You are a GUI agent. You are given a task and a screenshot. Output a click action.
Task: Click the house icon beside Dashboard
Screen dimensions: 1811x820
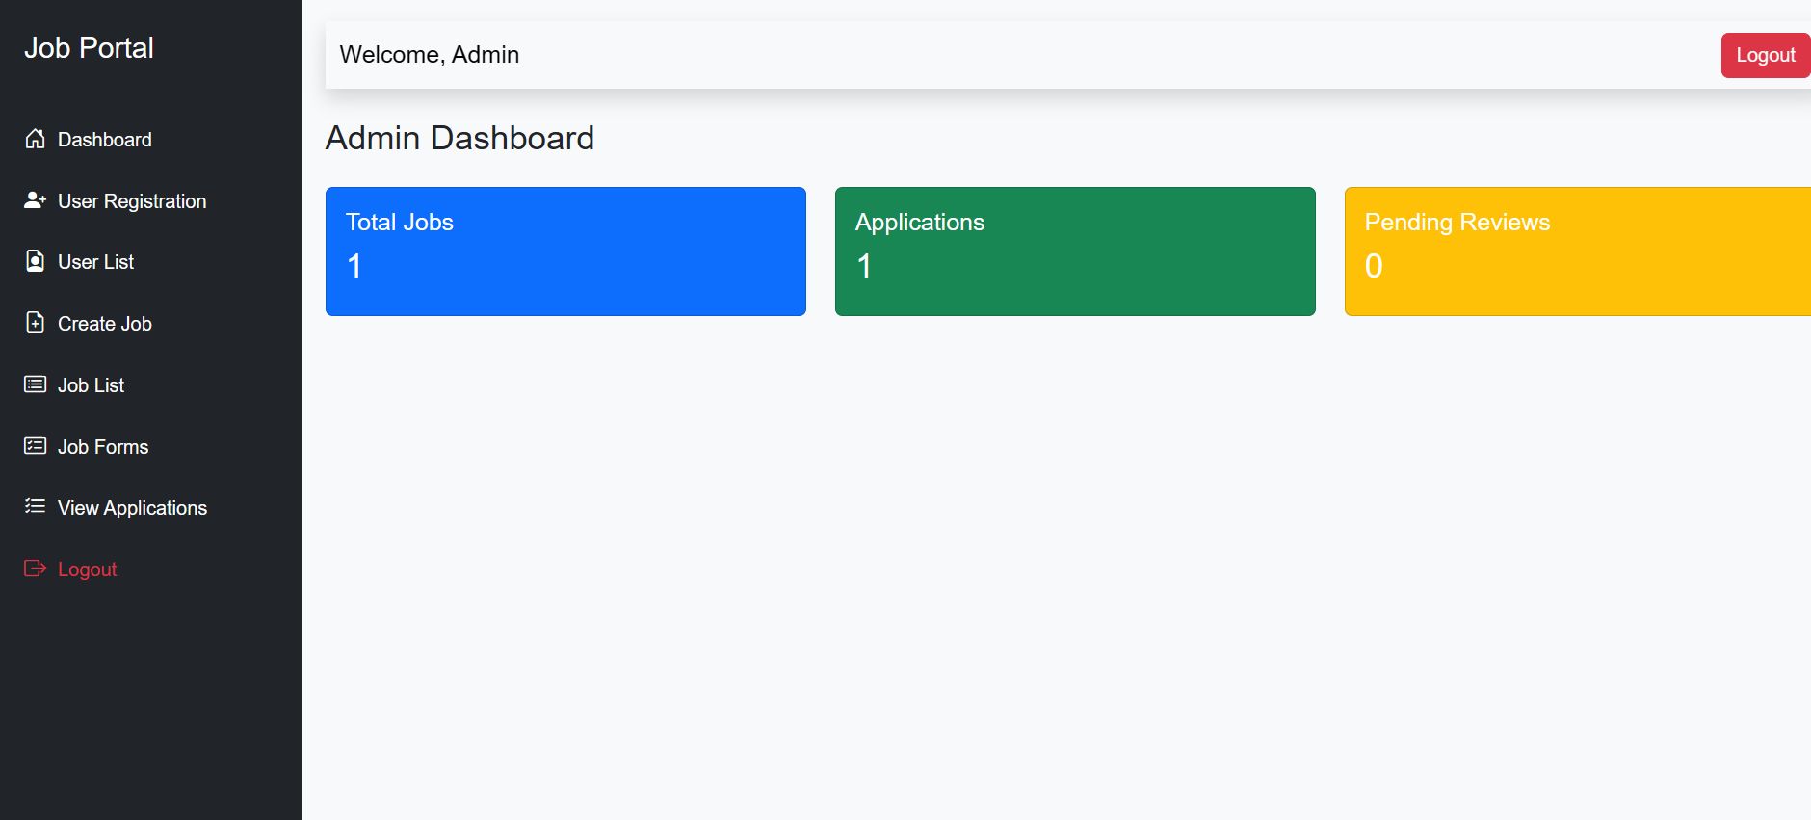point(35,139)
